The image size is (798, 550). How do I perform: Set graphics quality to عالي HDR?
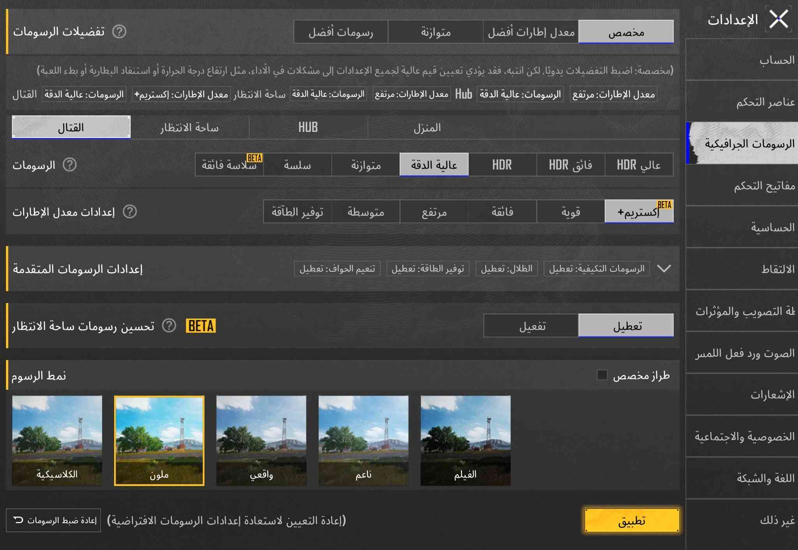tap(639, 165)
